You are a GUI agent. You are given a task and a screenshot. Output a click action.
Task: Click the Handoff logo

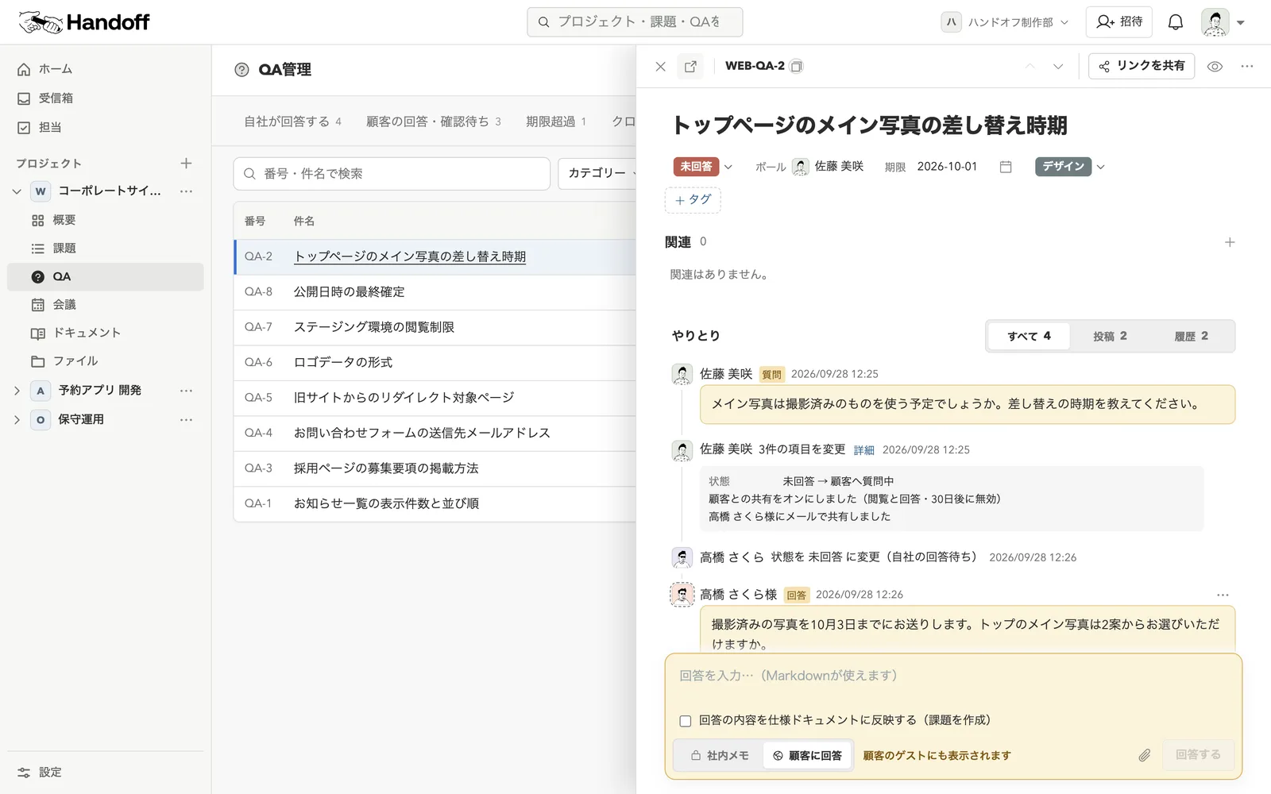click(x=84, y=22)
